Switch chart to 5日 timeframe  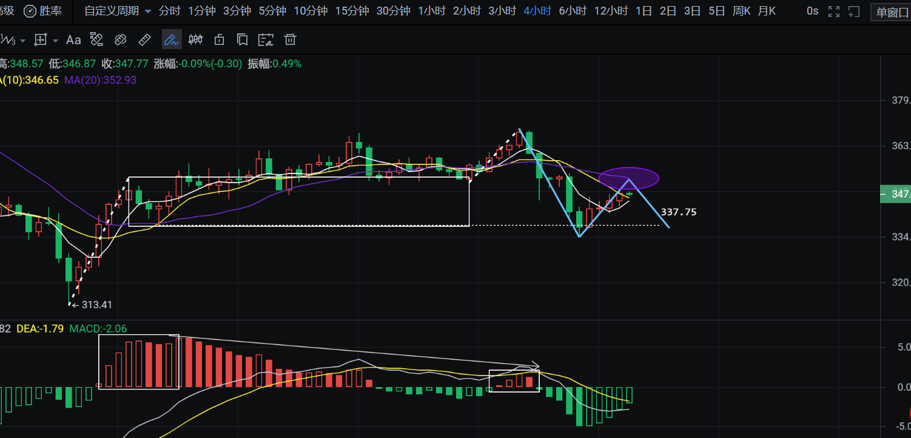point(716,11)
